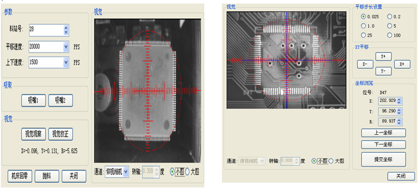Choose the 100 step length option
Viewport: 419px width, 191px height.
click(x=390, y=35)
